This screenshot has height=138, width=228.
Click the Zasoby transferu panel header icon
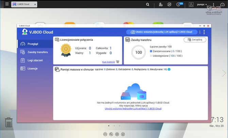[x=128, y=40]
